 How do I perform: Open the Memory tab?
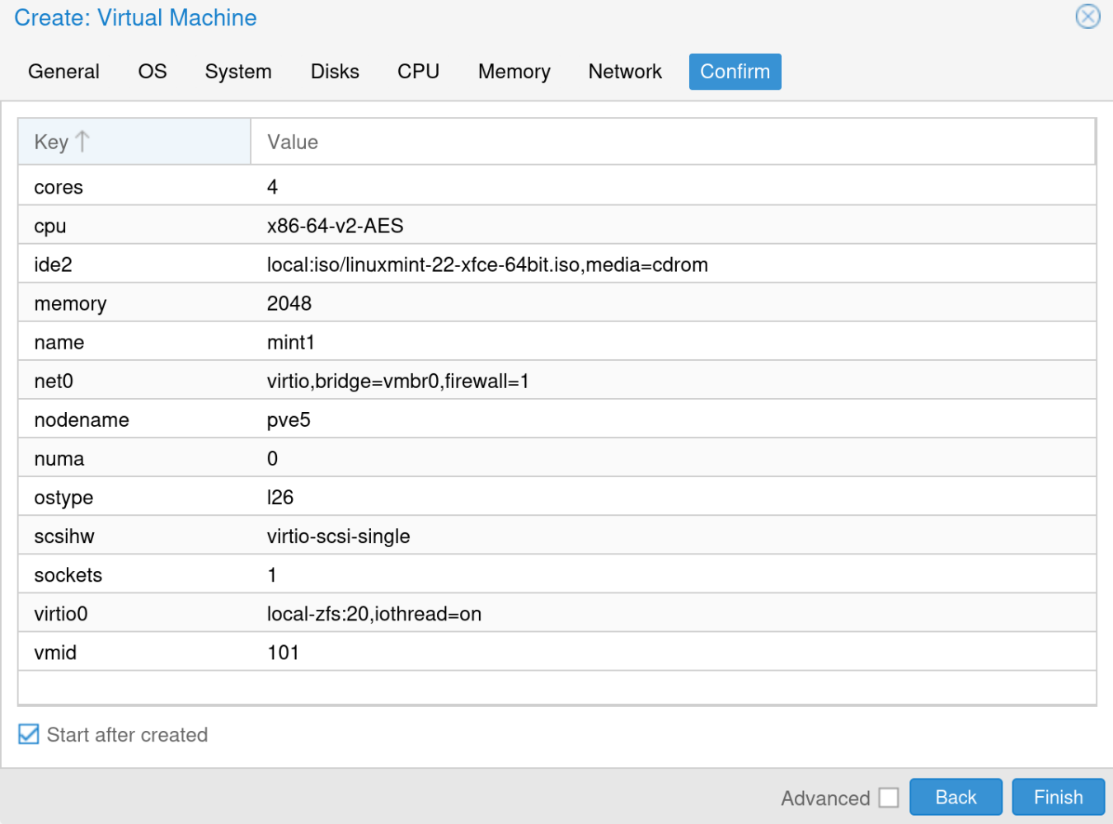[x=514, y=72]
